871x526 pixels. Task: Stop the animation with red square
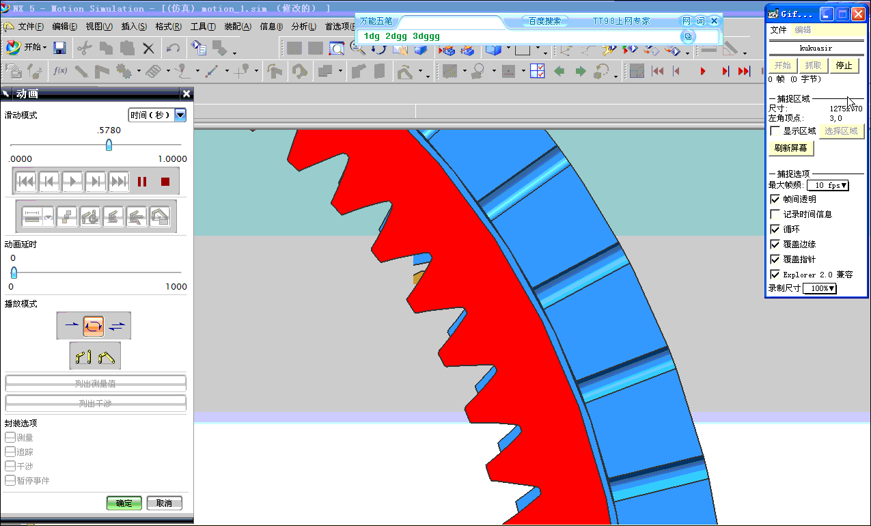(x=165, y=181)
